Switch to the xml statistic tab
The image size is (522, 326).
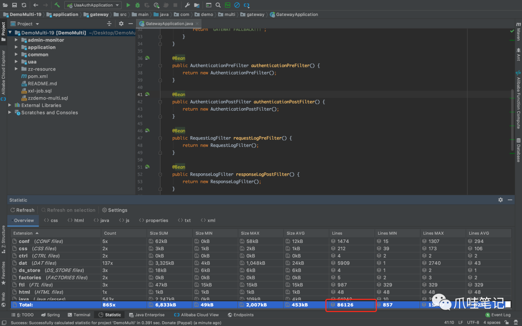[x=208, y=220]
